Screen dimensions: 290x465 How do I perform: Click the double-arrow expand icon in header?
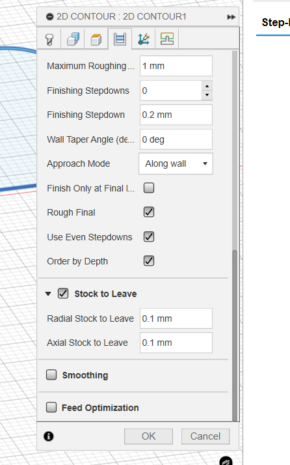click(231, 17)
